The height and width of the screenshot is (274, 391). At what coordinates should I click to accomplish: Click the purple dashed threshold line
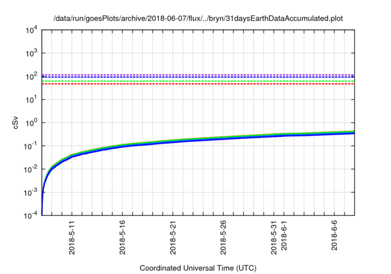(x=198, y=75)
